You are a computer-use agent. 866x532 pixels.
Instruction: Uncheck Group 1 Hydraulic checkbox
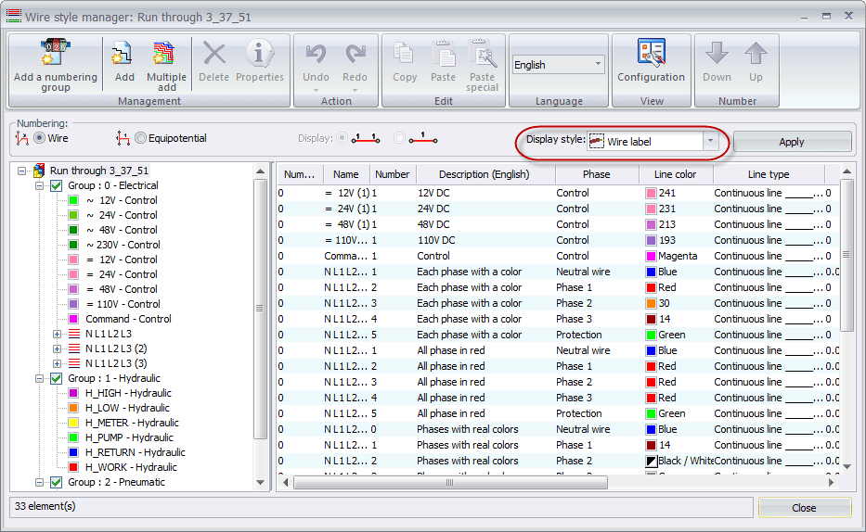pyautogui.click(x=57, y=379)
